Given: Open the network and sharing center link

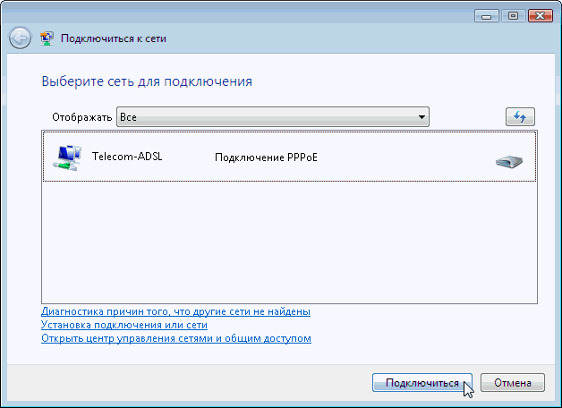Looking at the screenshot, I should click(x=176, y=338).
